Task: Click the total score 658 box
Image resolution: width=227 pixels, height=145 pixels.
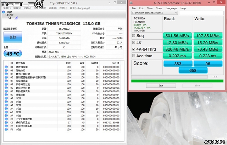Action: click(193, 70)
